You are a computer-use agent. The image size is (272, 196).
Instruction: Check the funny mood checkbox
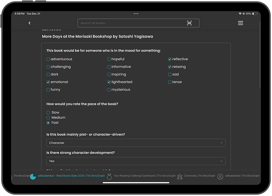(x=48, y=90)
